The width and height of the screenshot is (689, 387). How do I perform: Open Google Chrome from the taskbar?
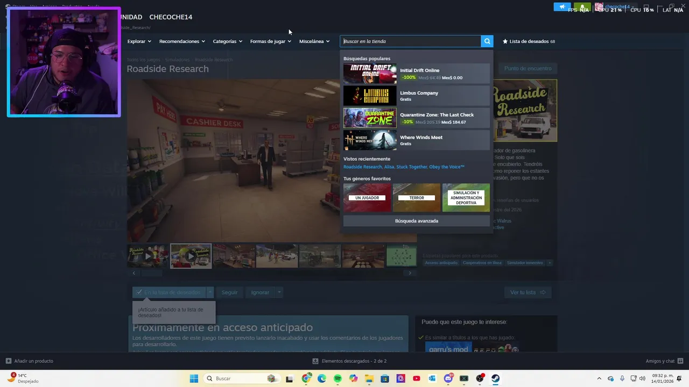306,378
